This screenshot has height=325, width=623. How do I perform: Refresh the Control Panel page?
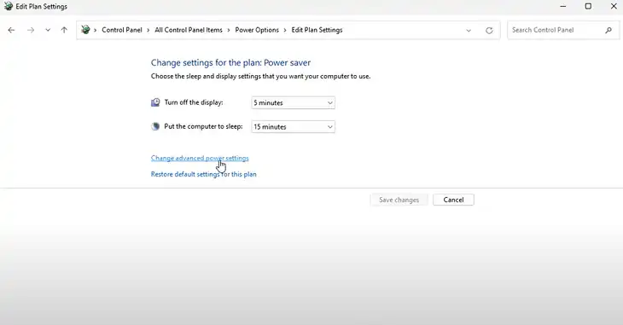pyautogui.click(x=489, y=30)
